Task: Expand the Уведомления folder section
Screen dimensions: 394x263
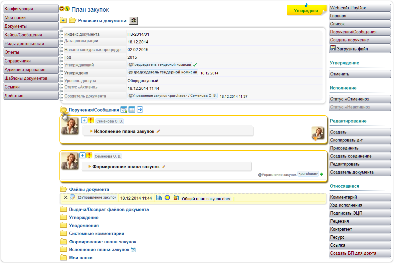Action: 84,225
